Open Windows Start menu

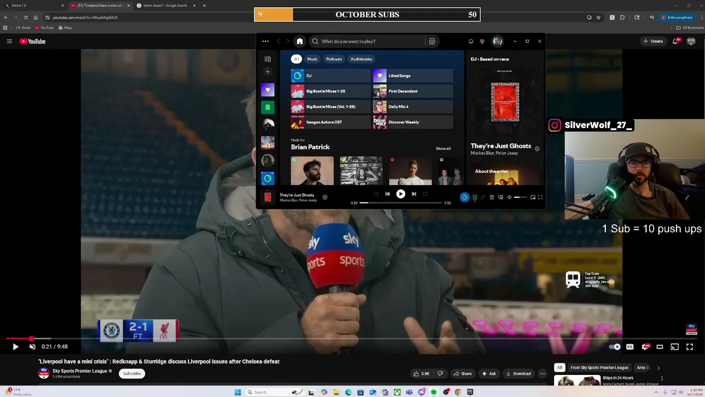237,392
